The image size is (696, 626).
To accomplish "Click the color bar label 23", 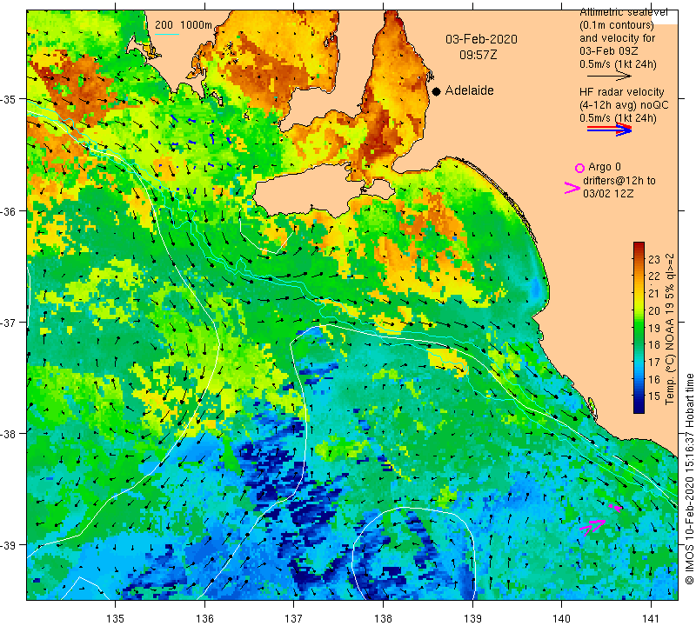I will tap(654, 260).
